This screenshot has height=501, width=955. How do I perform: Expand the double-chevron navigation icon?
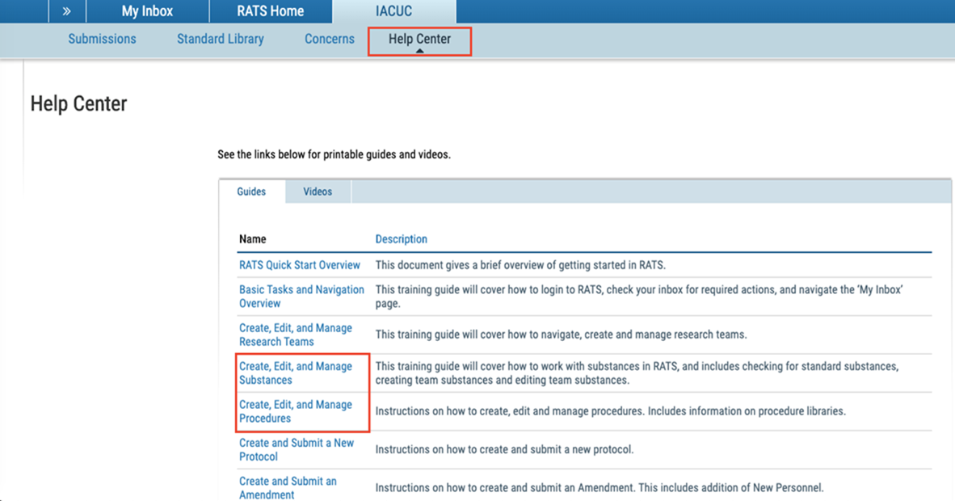click(67, 11)
